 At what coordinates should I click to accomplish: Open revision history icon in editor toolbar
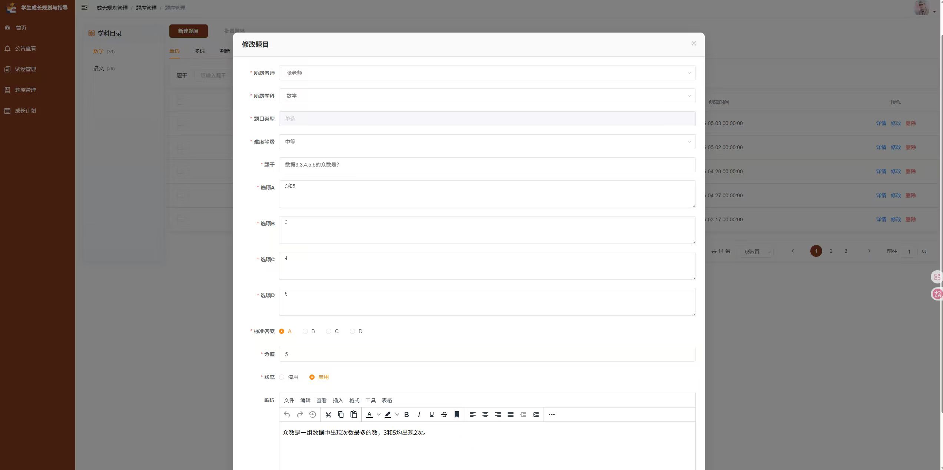(x=312, y=414)
